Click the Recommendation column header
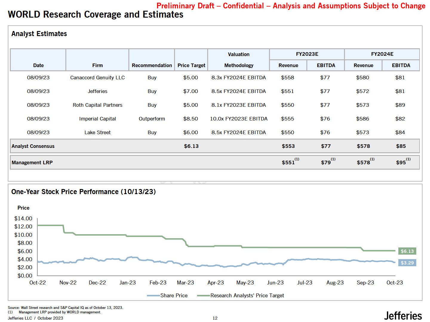 [x=152, y=65]
